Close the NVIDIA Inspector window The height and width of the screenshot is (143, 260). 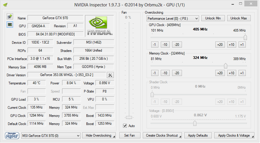(x=251, y=4)
